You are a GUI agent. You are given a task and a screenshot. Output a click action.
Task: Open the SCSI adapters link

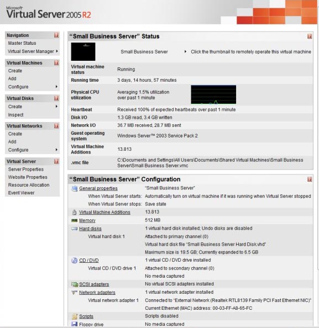pos(94,284)
